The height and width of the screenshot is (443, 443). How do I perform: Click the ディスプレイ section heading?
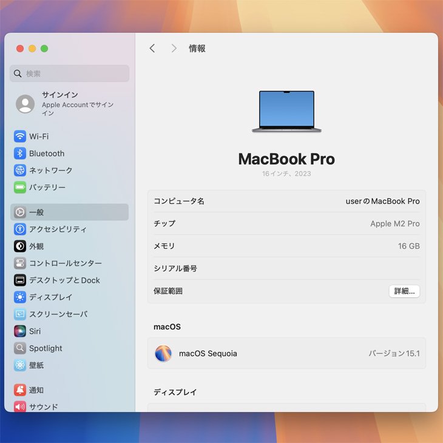tap(175, 392)
